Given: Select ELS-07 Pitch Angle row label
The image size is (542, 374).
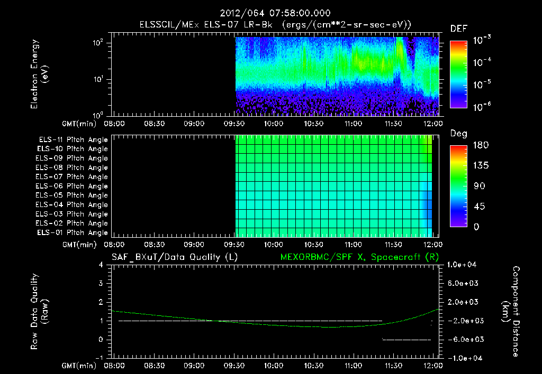Looking at the screenshot, I should pyautogui.click(x=71, y=177).
